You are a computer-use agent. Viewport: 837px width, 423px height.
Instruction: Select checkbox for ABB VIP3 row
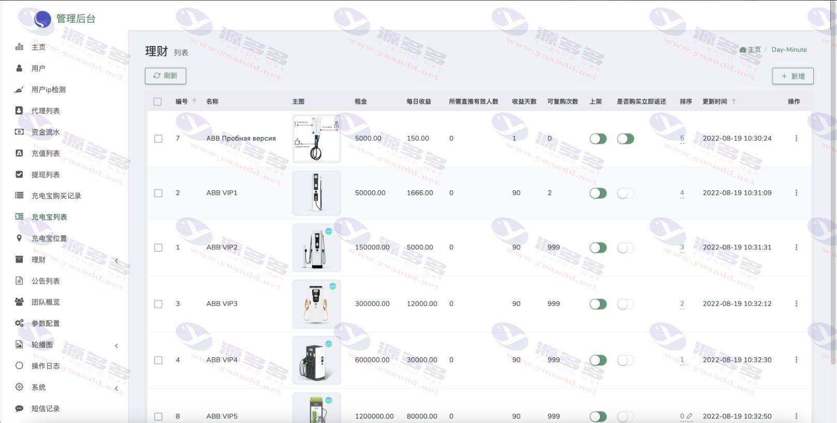(158, 304)
